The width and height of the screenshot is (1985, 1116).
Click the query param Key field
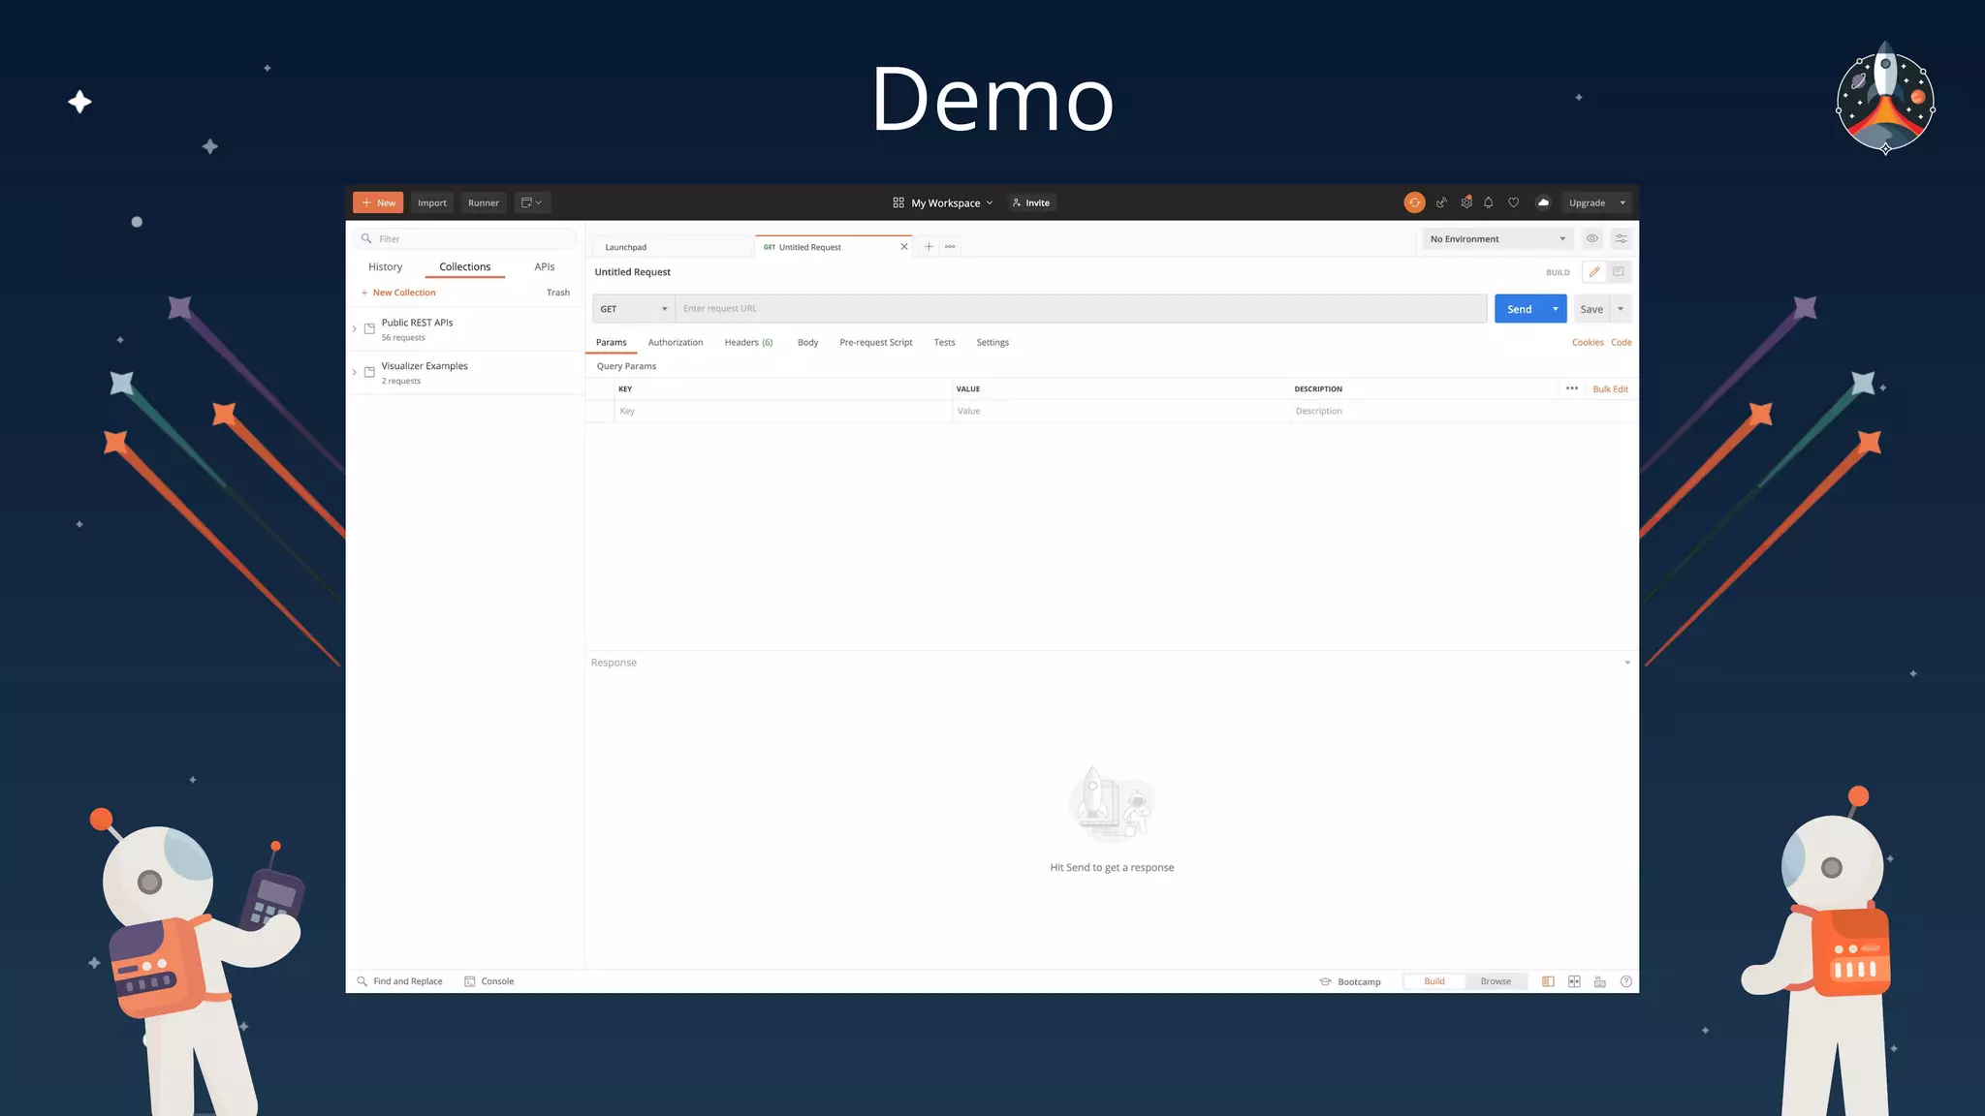click(783, 411)
